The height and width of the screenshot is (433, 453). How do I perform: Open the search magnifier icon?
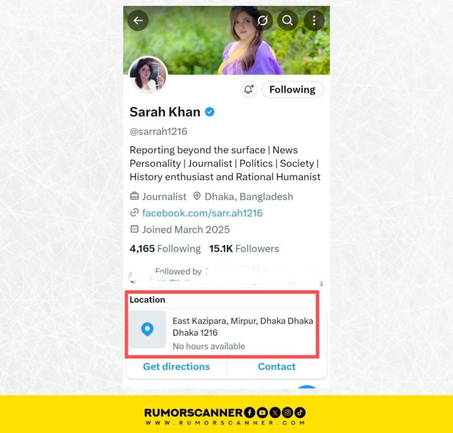pos(288,20)
